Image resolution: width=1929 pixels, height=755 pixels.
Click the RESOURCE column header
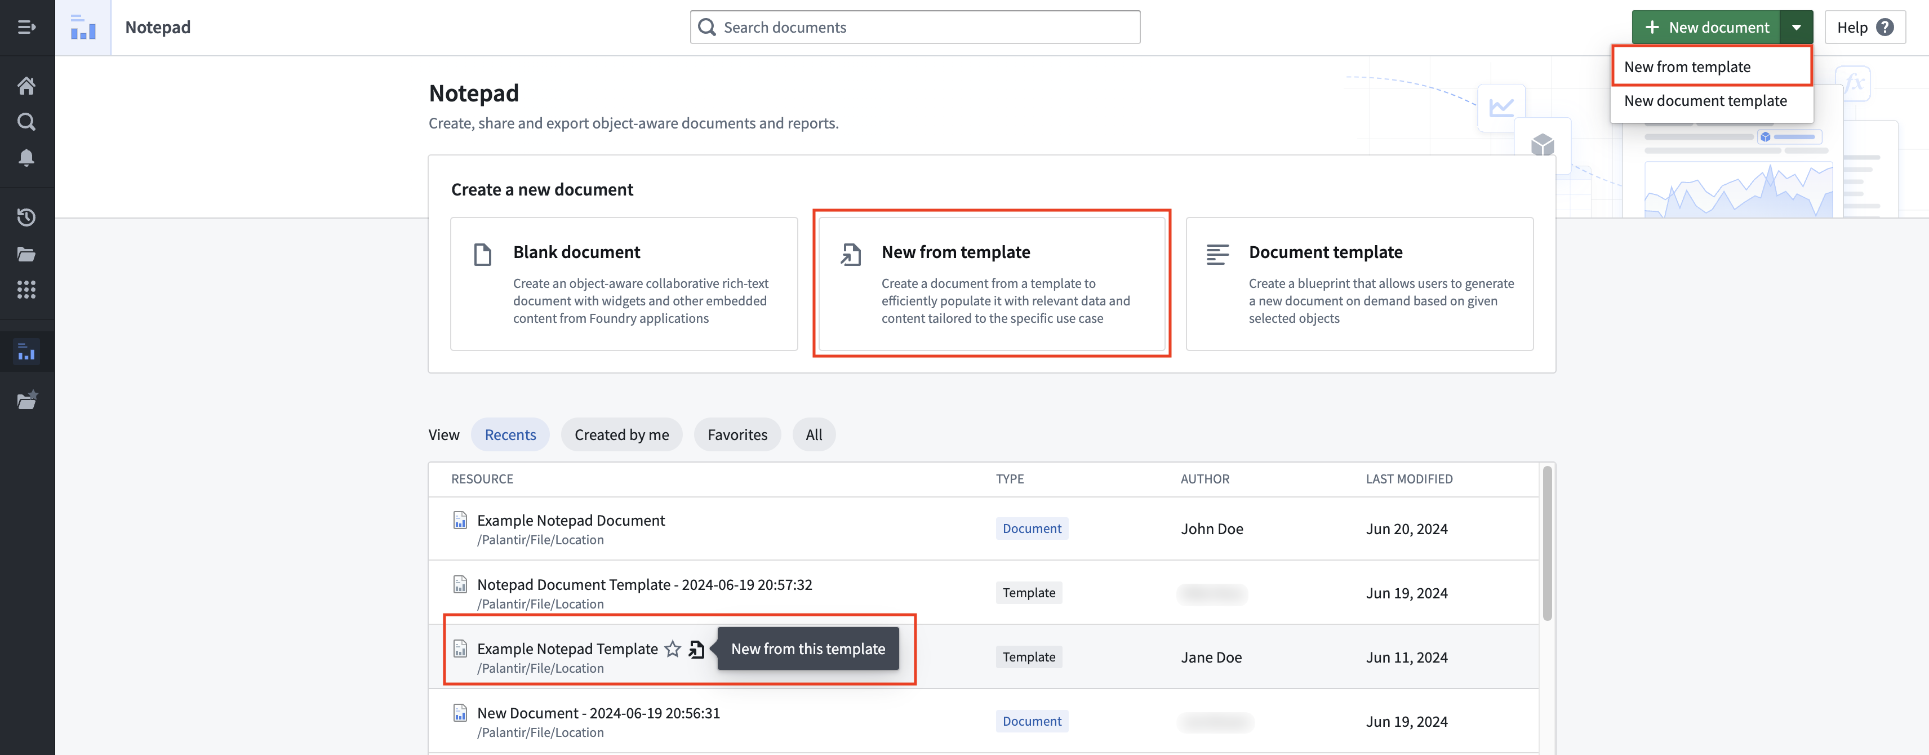pos(482,478)
